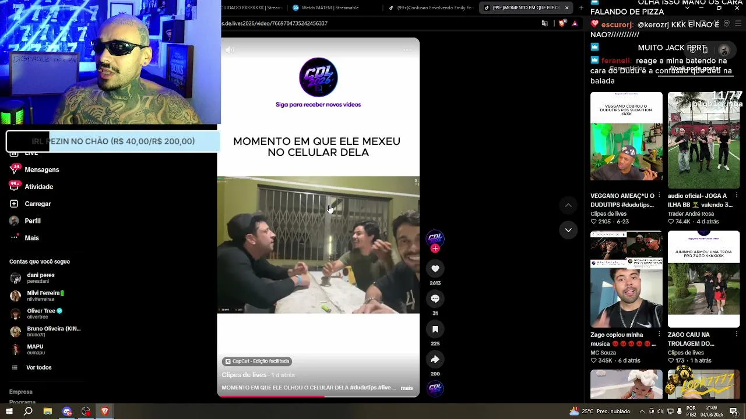Go to the next video
The width and height of the screenshot is (746, 419).
pyautogui.click(x=568, y=230)
